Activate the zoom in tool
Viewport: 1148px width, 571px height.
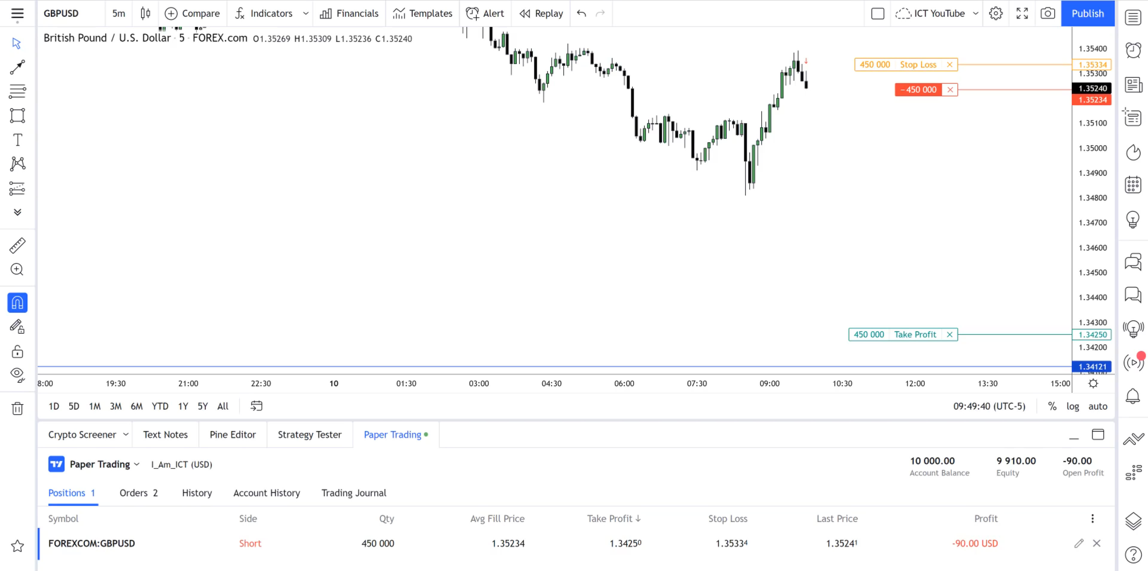tap(17, 270)
